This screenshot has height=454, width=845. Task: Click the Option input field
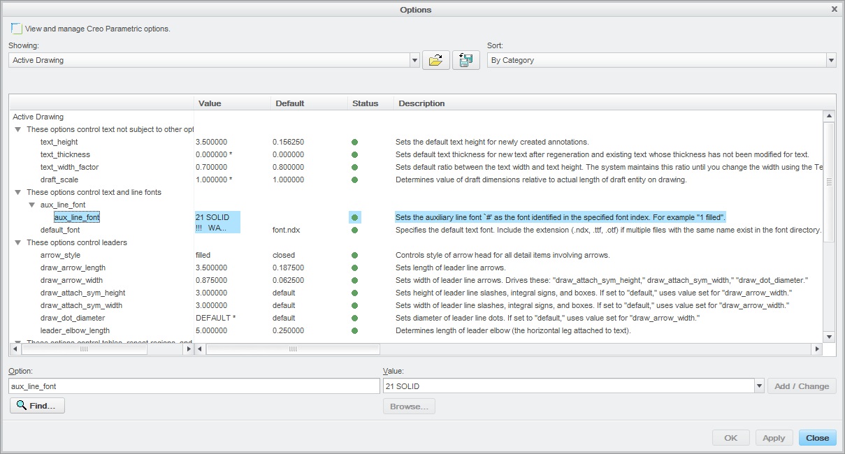(194, 386)
